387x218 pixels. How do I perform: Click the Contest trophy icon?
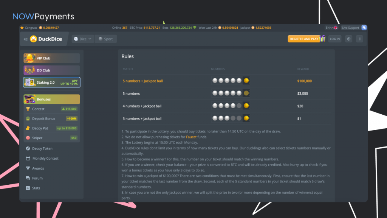[28, 109]
